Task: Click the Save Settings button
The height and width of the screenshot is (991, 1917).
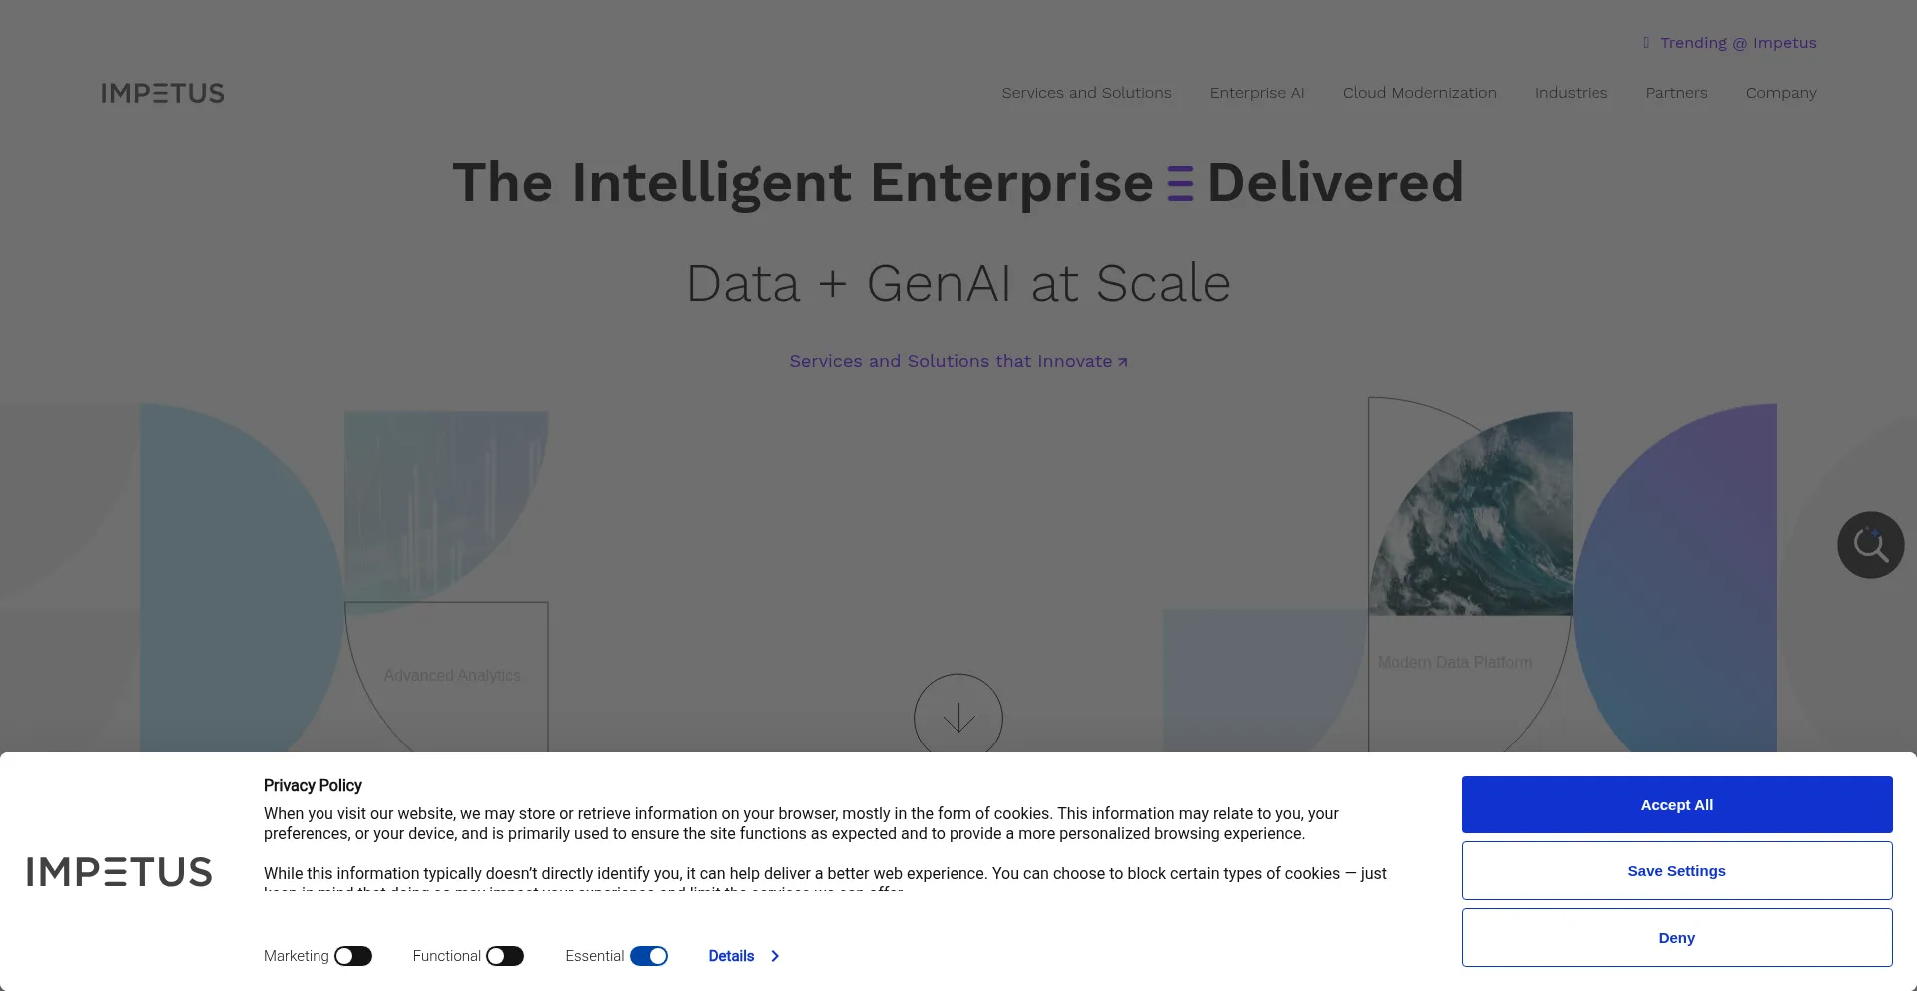Action: pos(1676,871)
